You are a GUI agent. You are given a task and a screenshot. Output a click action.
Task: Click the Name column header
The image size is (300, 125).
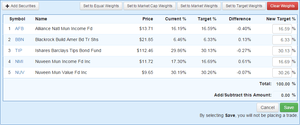point(41,19)
